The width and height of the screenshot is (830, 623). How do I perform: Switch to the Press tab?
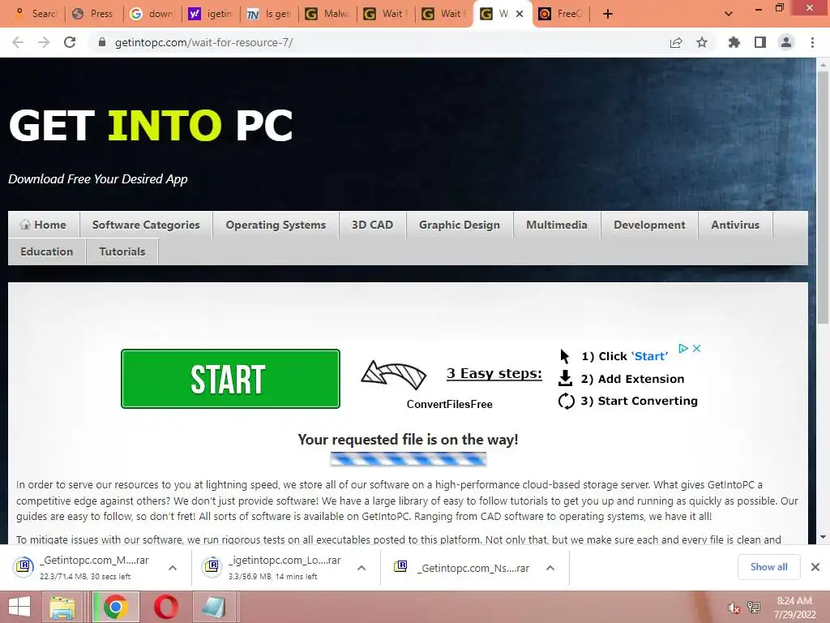(93, 14)
